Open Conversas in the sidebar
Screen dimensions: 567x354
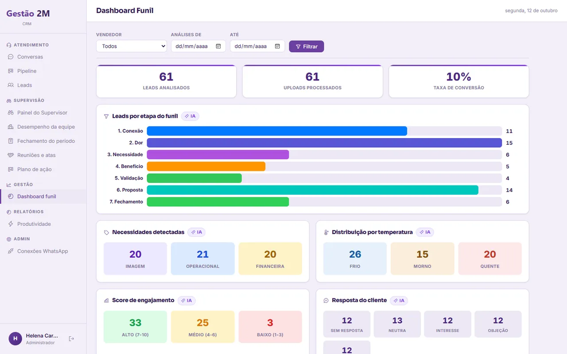(x=43, y=57)
